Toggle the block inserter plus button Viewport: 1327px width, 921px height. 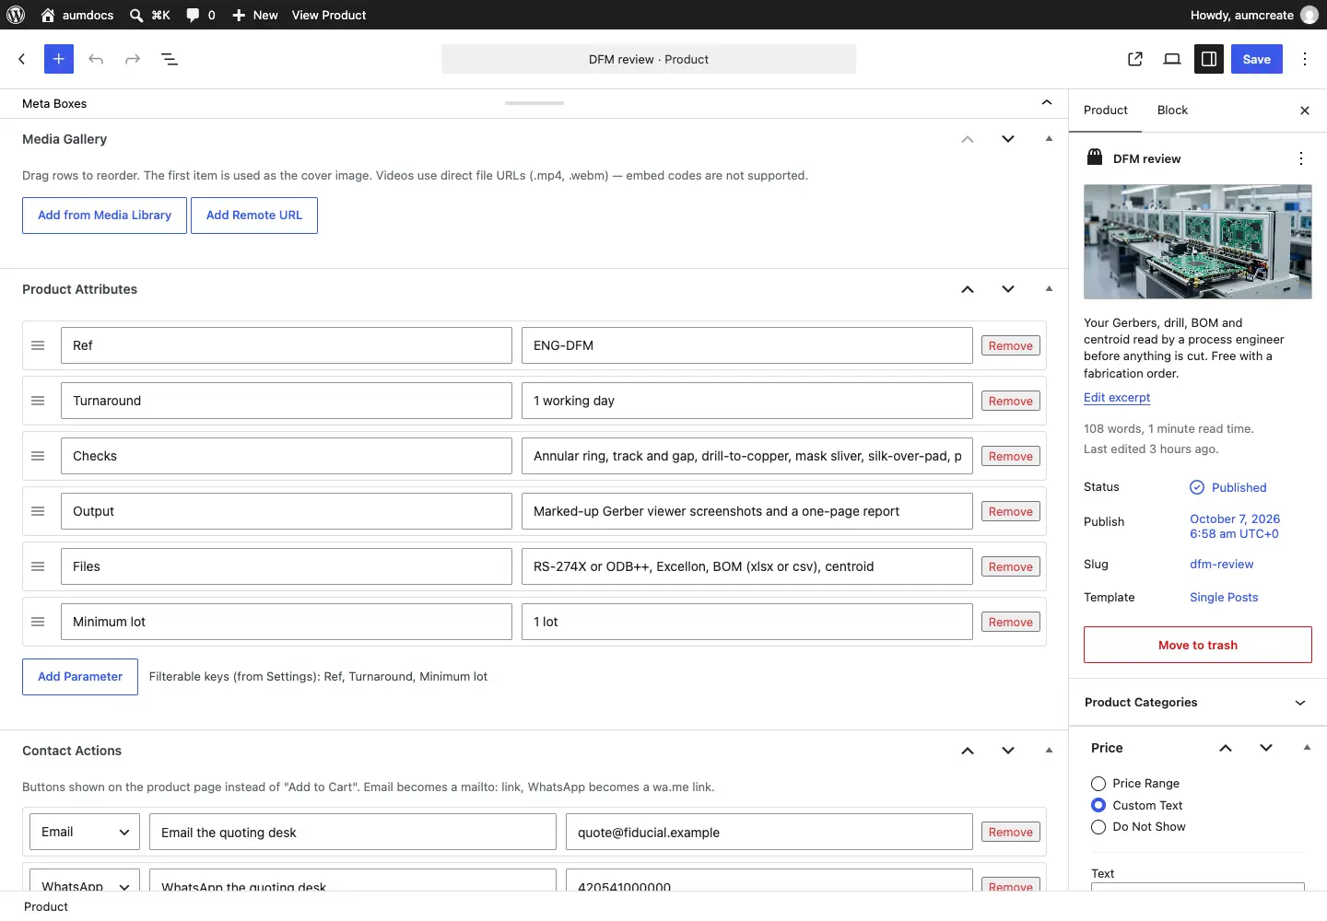point(59,59)
